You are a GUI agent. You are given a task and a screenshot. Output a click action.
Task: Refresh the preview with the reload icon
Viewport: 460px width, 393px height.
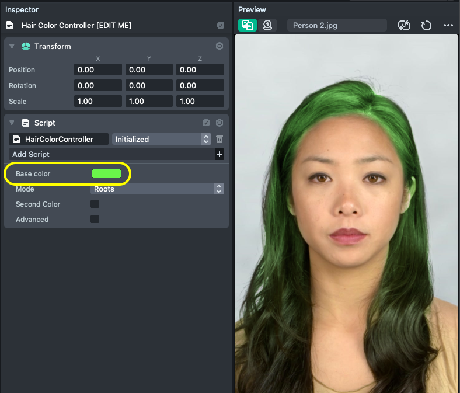[426, 25]
